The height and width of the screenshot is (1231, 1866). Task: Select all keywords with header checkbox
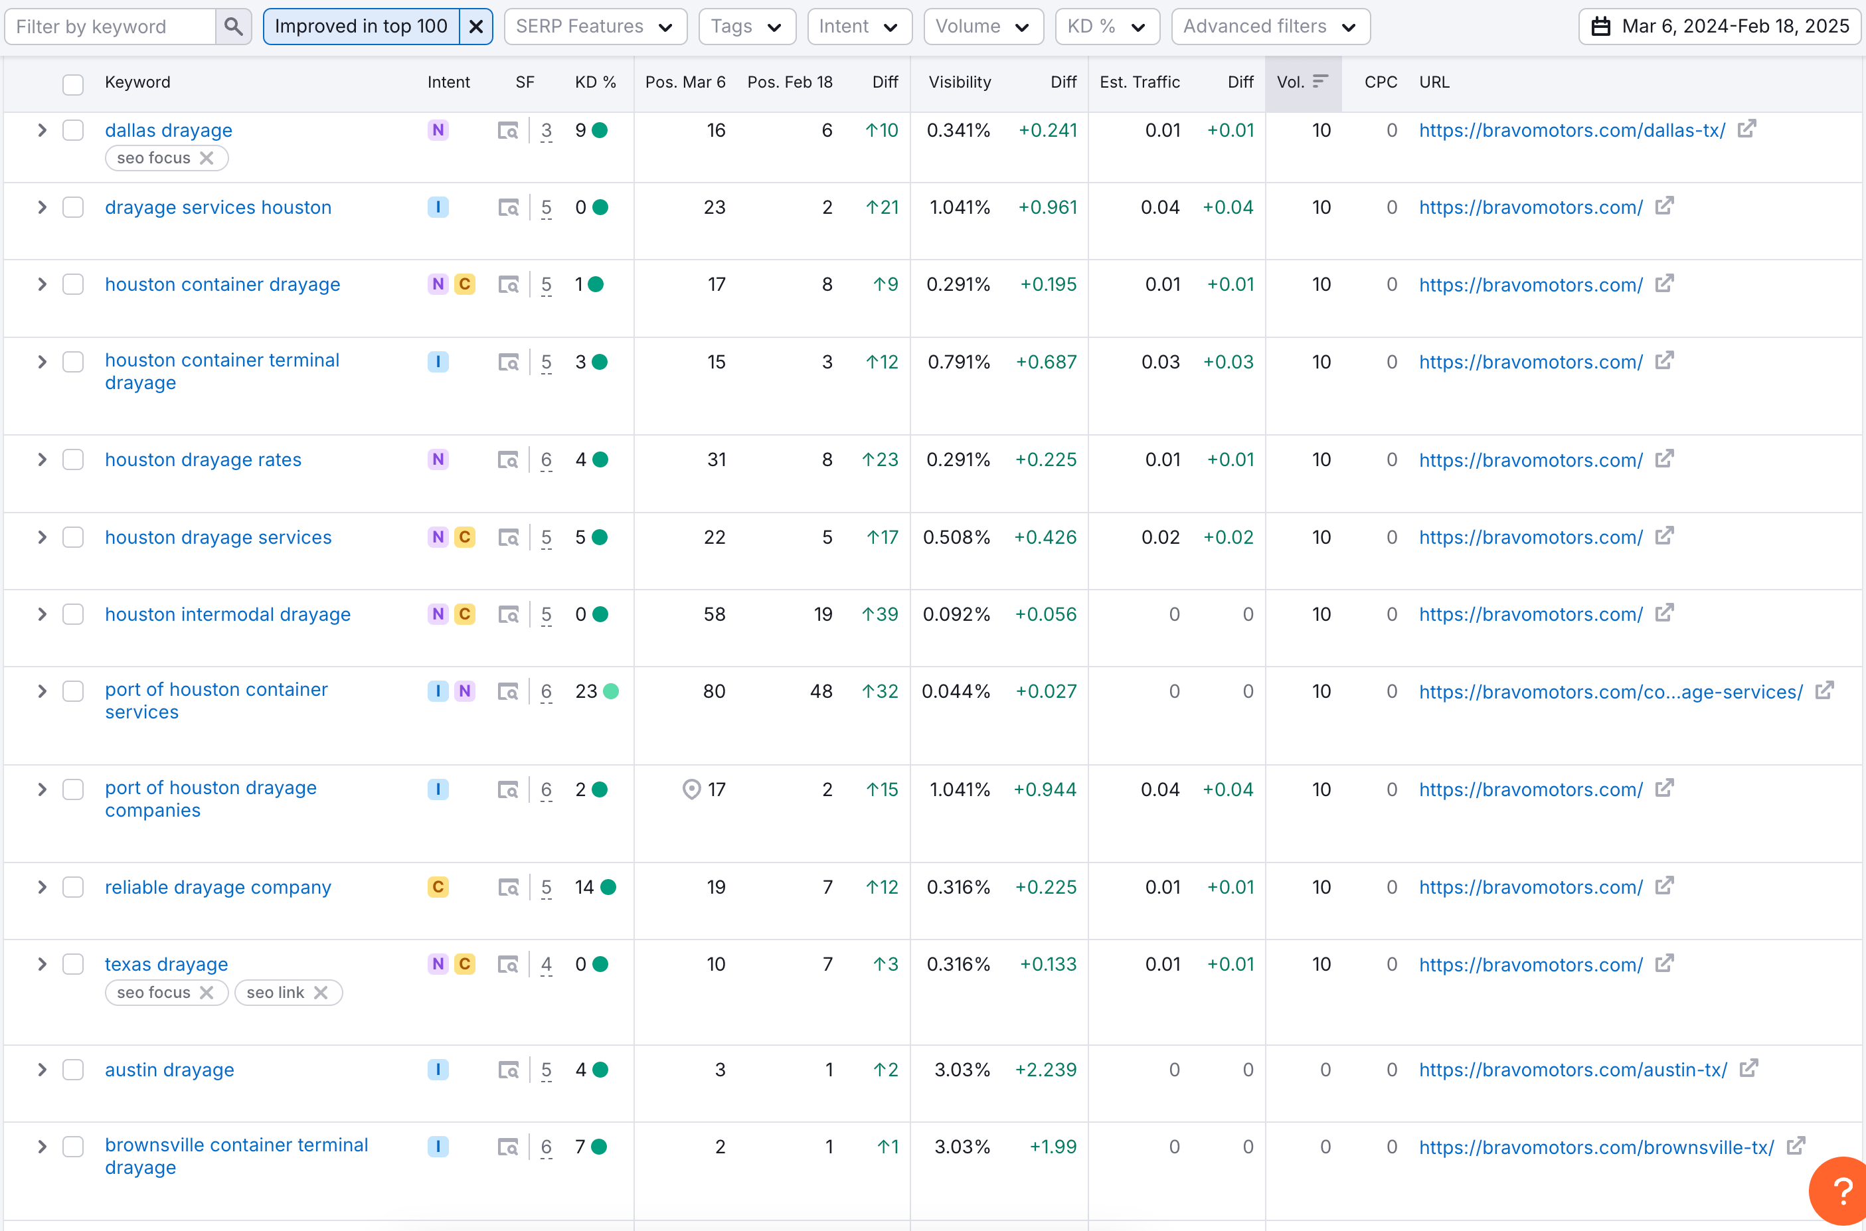(73, 84)
